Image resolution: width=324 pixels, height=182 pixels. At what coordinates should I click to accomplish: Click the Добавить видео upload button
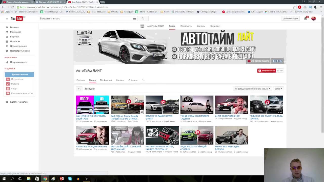click(x=290, y=18)
